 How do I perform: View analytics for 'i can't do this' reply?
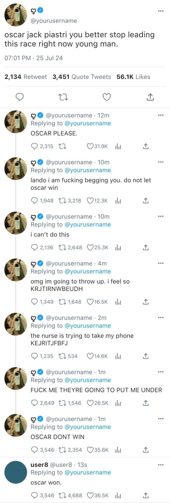tap(118, 248)
